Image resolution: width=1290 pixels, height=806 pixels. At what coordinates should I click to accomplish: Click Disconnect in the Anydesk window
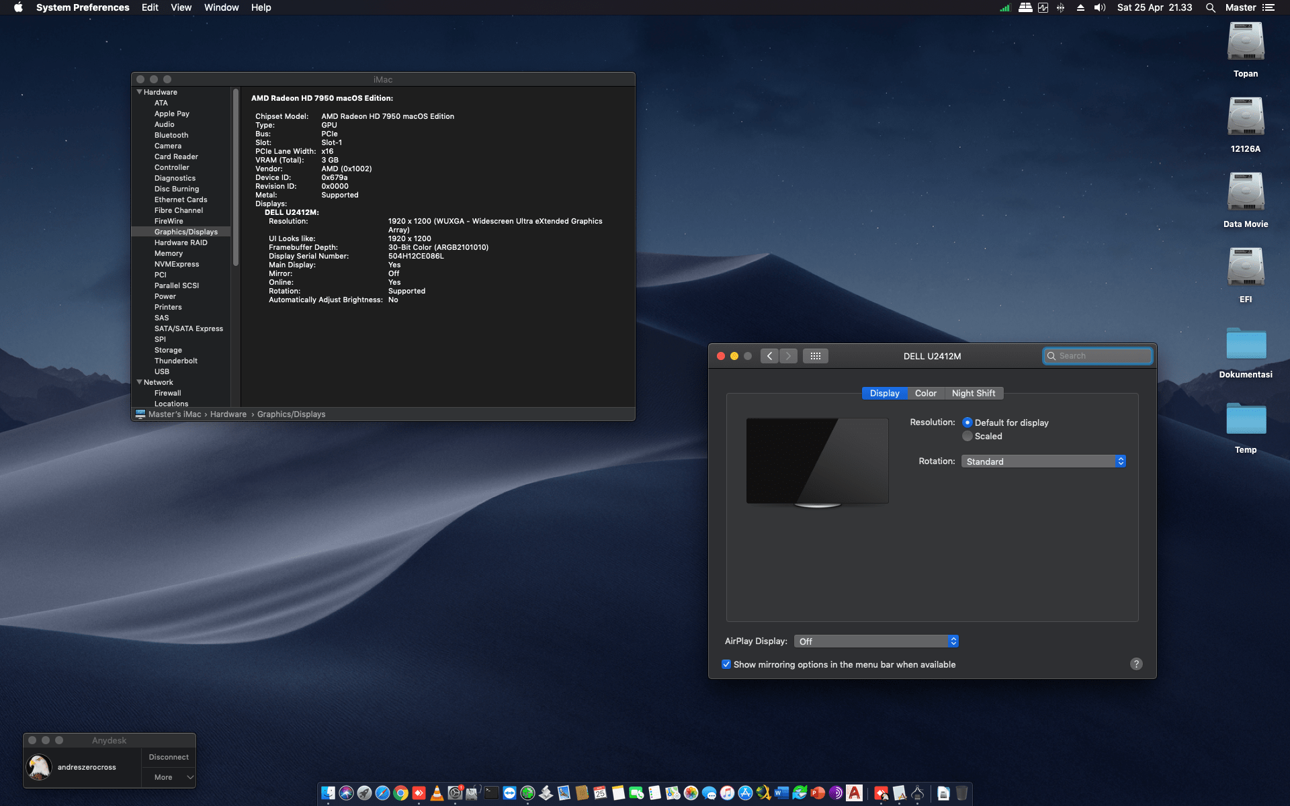169,757
